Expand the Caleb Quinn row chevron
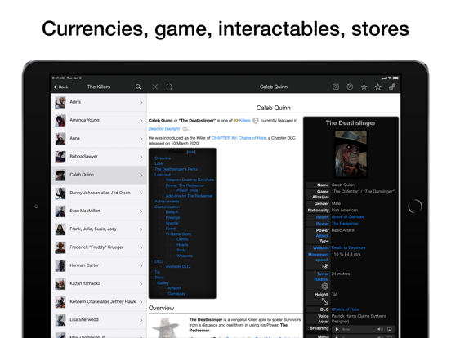Viewport: 451px width, 338px height. pyautogui.click(x=141, y=175)
